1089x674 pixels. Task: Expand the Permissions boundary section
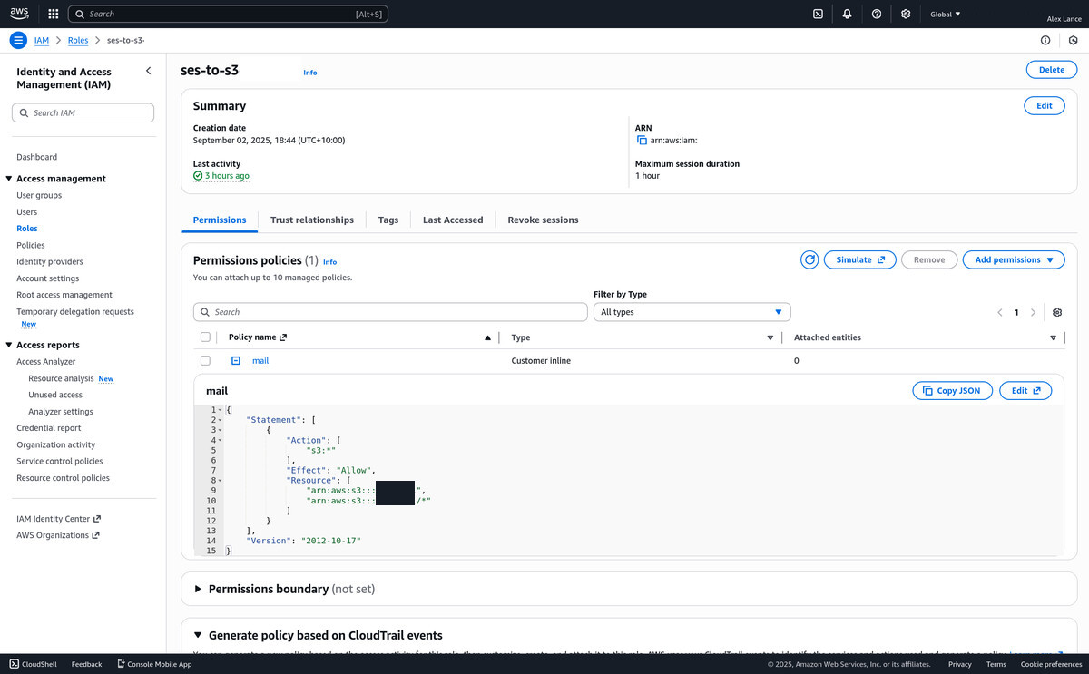tap(199, 590)
